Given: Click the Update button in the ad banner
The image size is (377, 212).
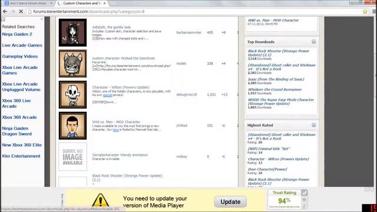Looking at the screenshot, I should pos(230,201).
